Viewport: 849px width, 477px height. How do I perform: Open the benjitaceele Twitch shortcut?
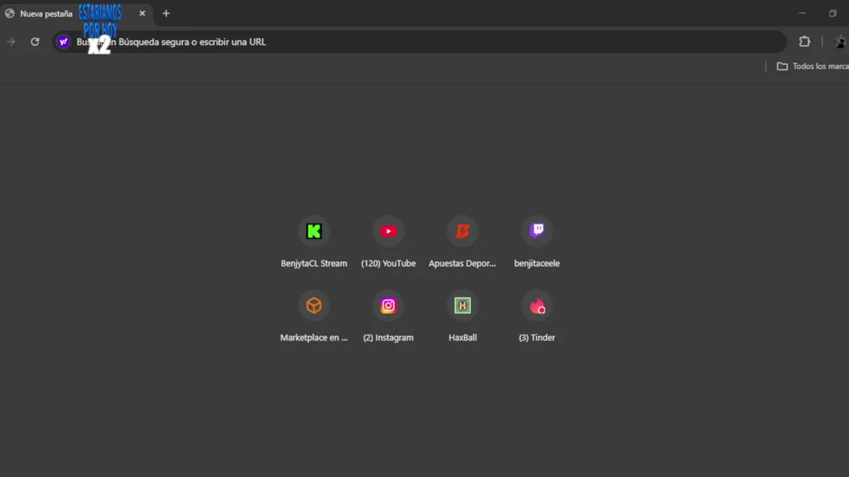537,231
